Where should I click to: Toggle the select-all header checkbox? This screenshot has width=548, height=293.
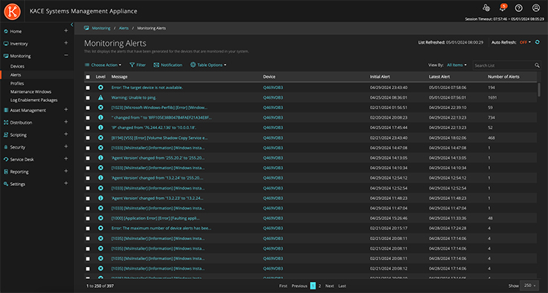pos(88,77)
